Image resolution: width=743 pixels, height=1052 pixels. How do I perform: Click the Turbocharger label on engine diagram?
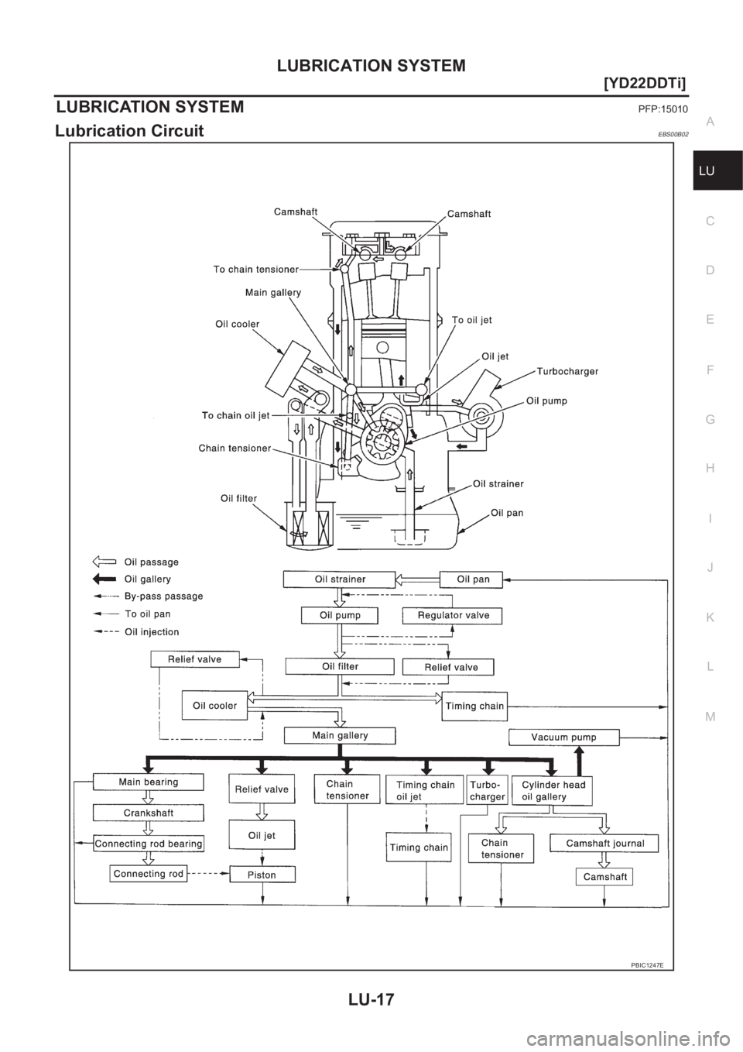(568, 371)
